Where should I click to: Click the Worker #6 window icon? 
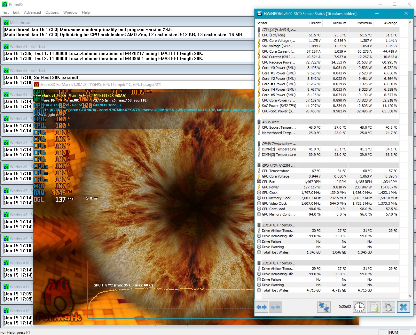pyautogui.click(x=6, y=166)
